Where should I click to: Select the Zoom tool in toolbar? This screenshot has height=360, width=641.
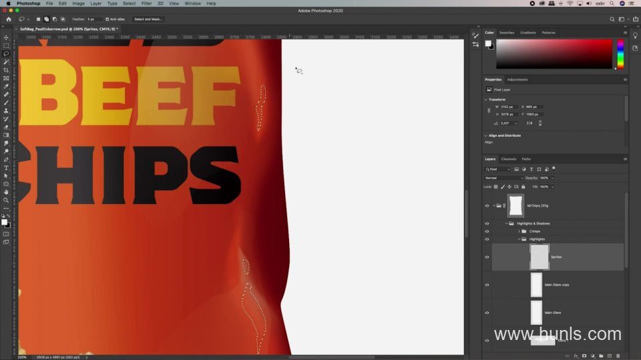(x=6, y=201)
